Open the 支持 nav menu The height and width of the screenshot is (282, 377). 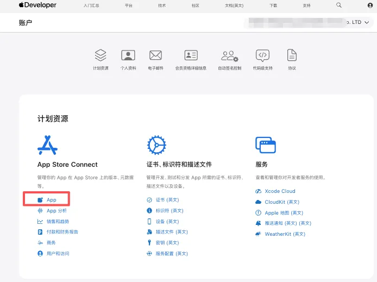pos(306,5)
